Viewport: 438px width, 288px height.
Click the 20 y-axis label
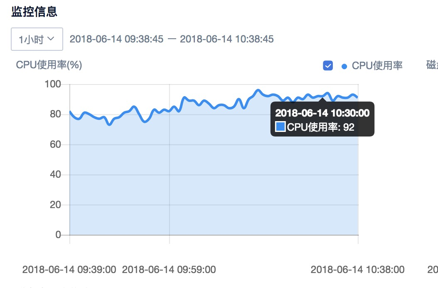click(x=55, y=205)
